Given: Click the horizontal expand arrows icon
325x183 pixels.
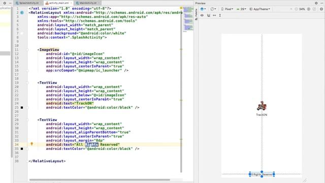Looking at the screenshot, I should click(214, 15).
